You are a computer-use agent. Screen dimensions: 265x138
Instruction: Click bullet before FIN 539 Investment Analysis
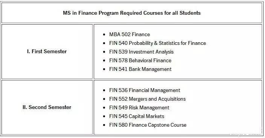click(x=104, y=52)
